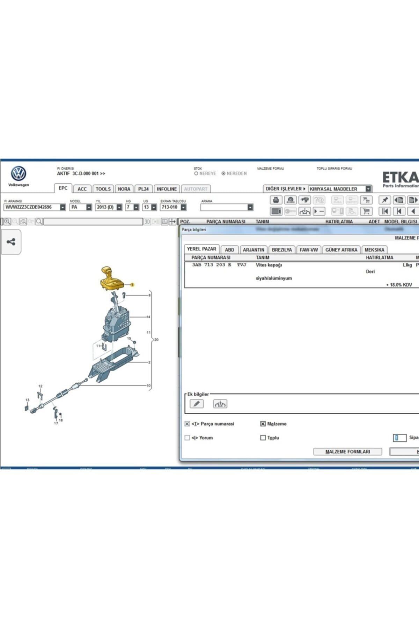Viewport: 419px width, 628px height.
Task: Open the UG dropdown showing 13
Action: (154, 207)
